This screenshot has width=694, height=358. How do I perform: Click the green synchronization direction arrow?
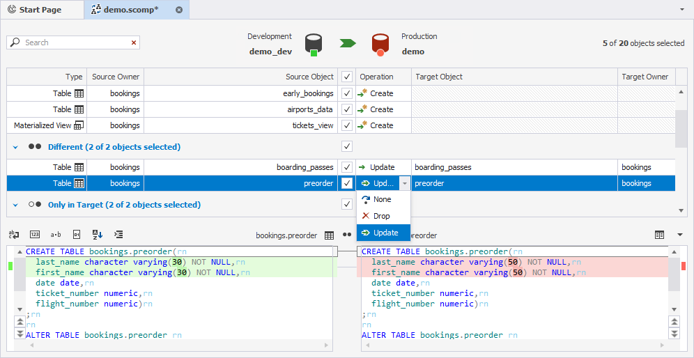348,43
